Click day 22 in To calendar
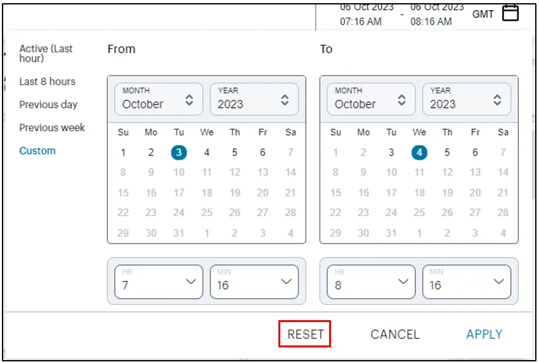The height and width of the screenshot is (362, 539). 335,212
